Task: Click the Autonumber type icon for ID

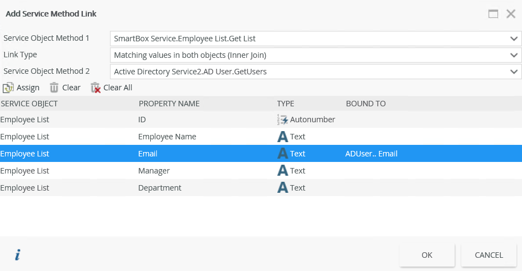Action: point(283,120)
